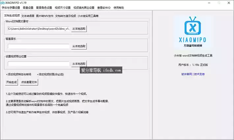Image resolution: width=234 pixels, height=140 pixels.
Task: Click the XIAOMIPO title bar app icon
Action: coord(3,3)
